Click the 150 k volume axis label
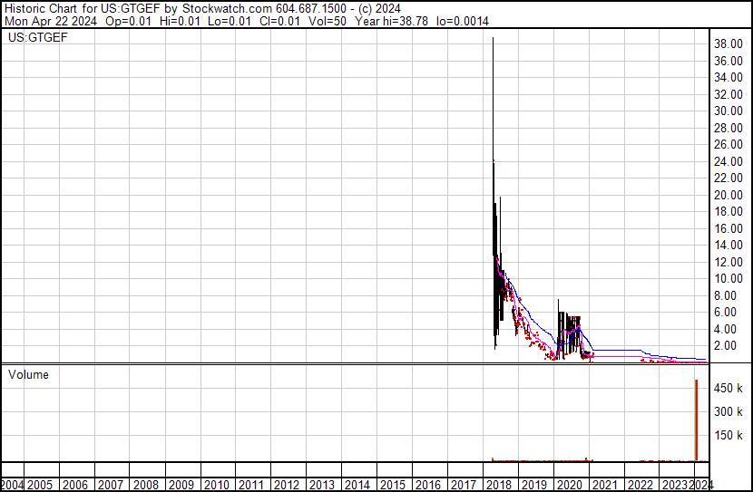This screenshot has width=753, height=492. 729,436
